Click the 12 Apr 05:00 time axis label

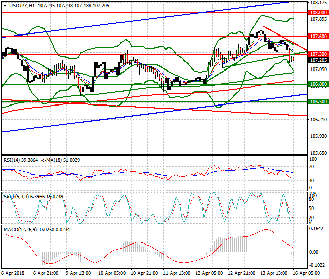209,273
